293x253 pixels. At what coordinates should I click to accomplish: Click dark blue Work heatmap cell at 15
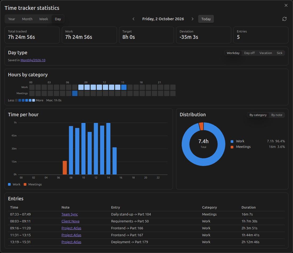tap(124, 87)
